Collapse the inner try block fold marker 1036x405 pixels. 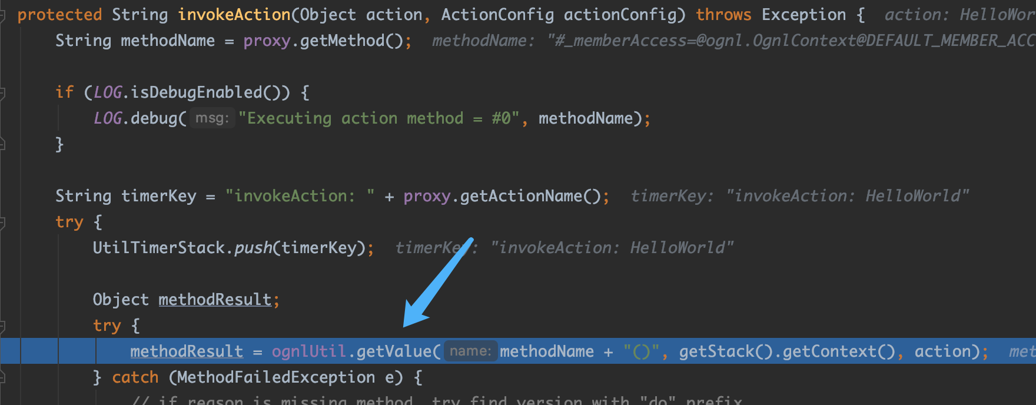tap(2, 326)
